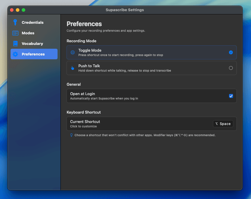
Task: Click the ⌥ Space shortcut button
Action: [x=223, y=124]
